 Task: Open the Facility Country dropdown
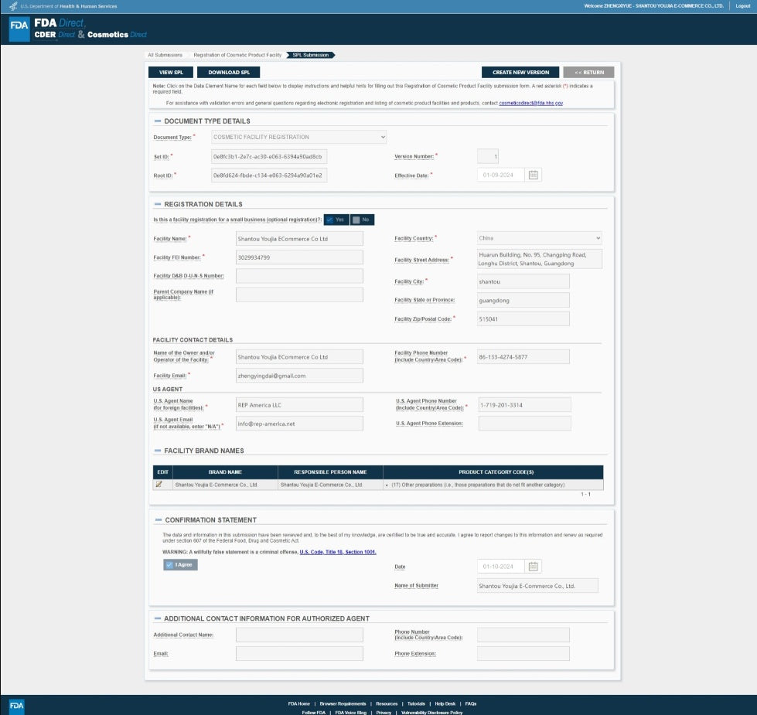[x=539, y=238]
